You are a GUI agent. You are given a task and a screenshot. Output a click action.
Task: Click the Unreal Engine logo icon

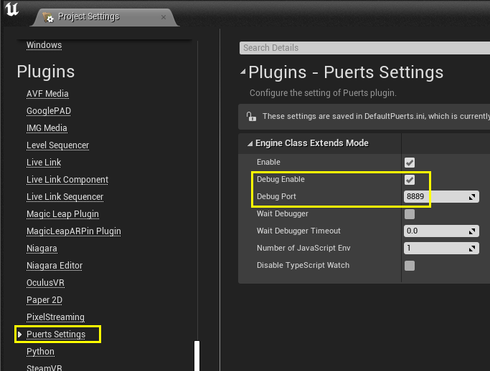coord(12,9)
